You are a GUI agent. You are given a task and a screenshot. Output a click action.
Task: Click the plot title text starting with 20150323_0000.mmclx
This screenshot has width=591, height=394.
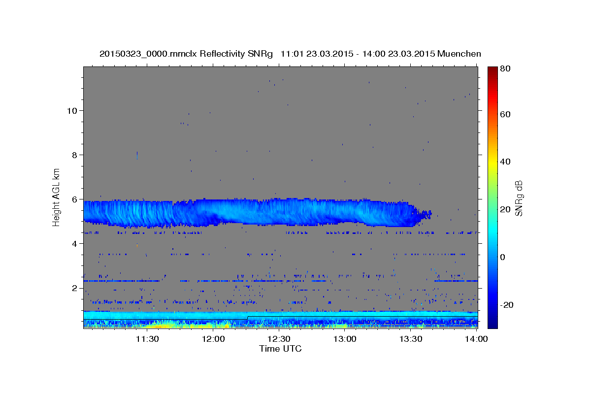(x=290, y=54)
